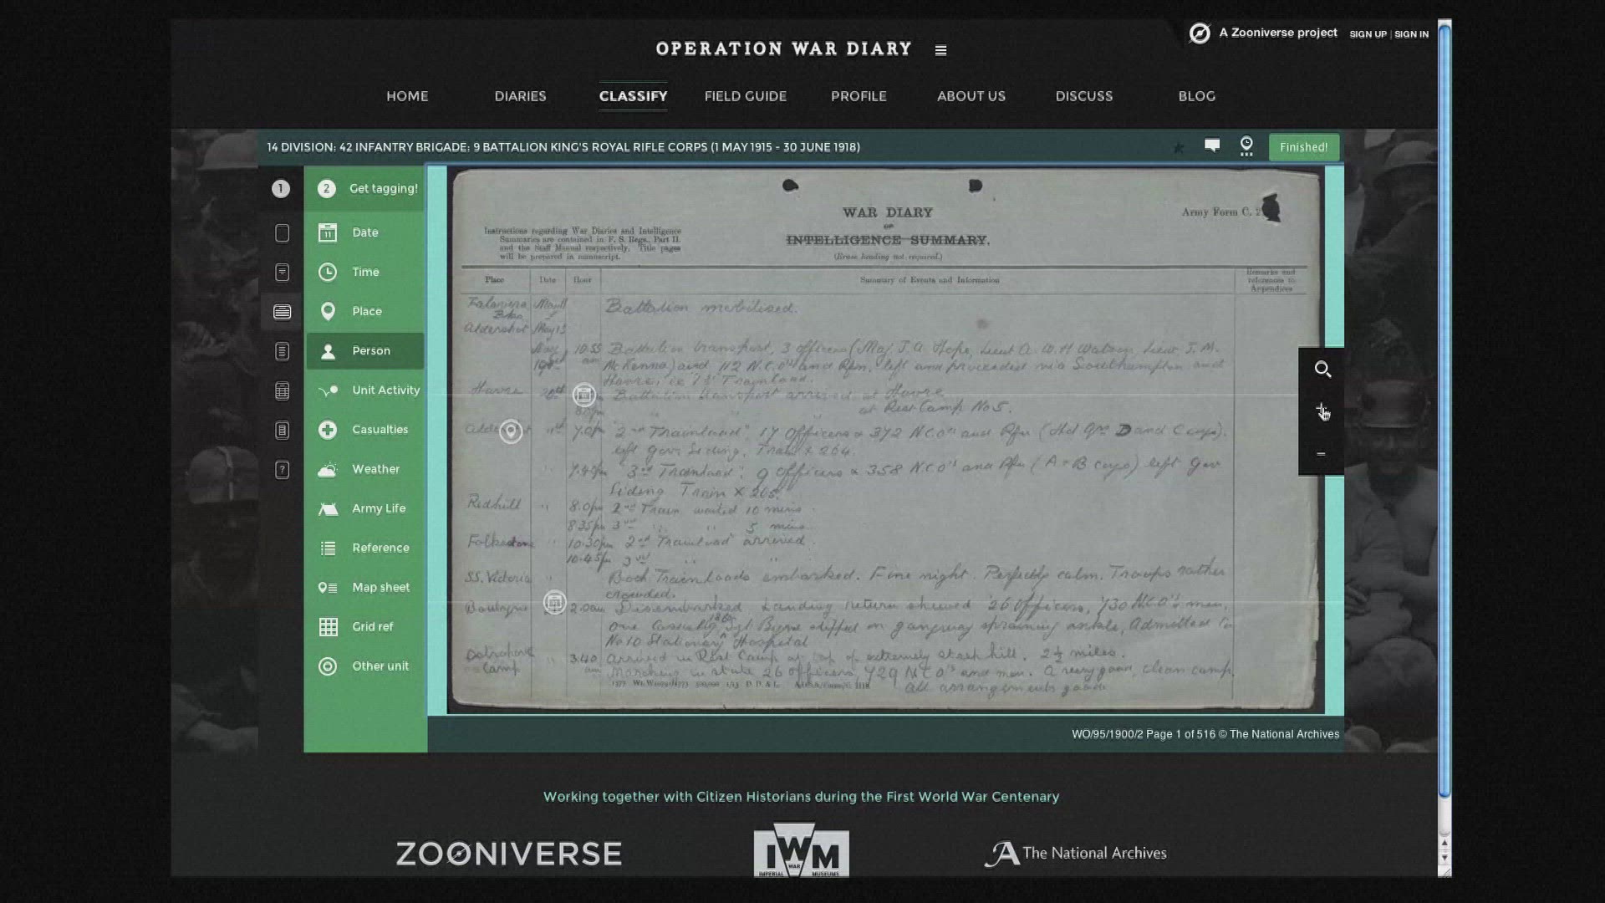This screenshot has height=903, width=1605.
Task: Click the magnifier zoom control
Action: click(1322, 370)
